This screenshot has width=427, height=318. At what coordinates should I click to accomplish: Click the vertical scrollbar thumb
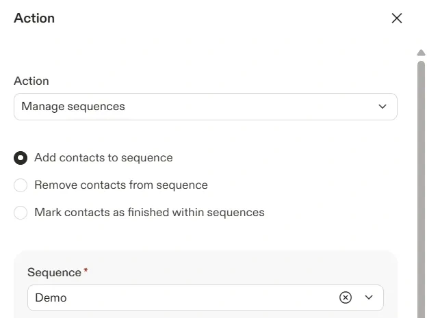(x=422, y=185)
